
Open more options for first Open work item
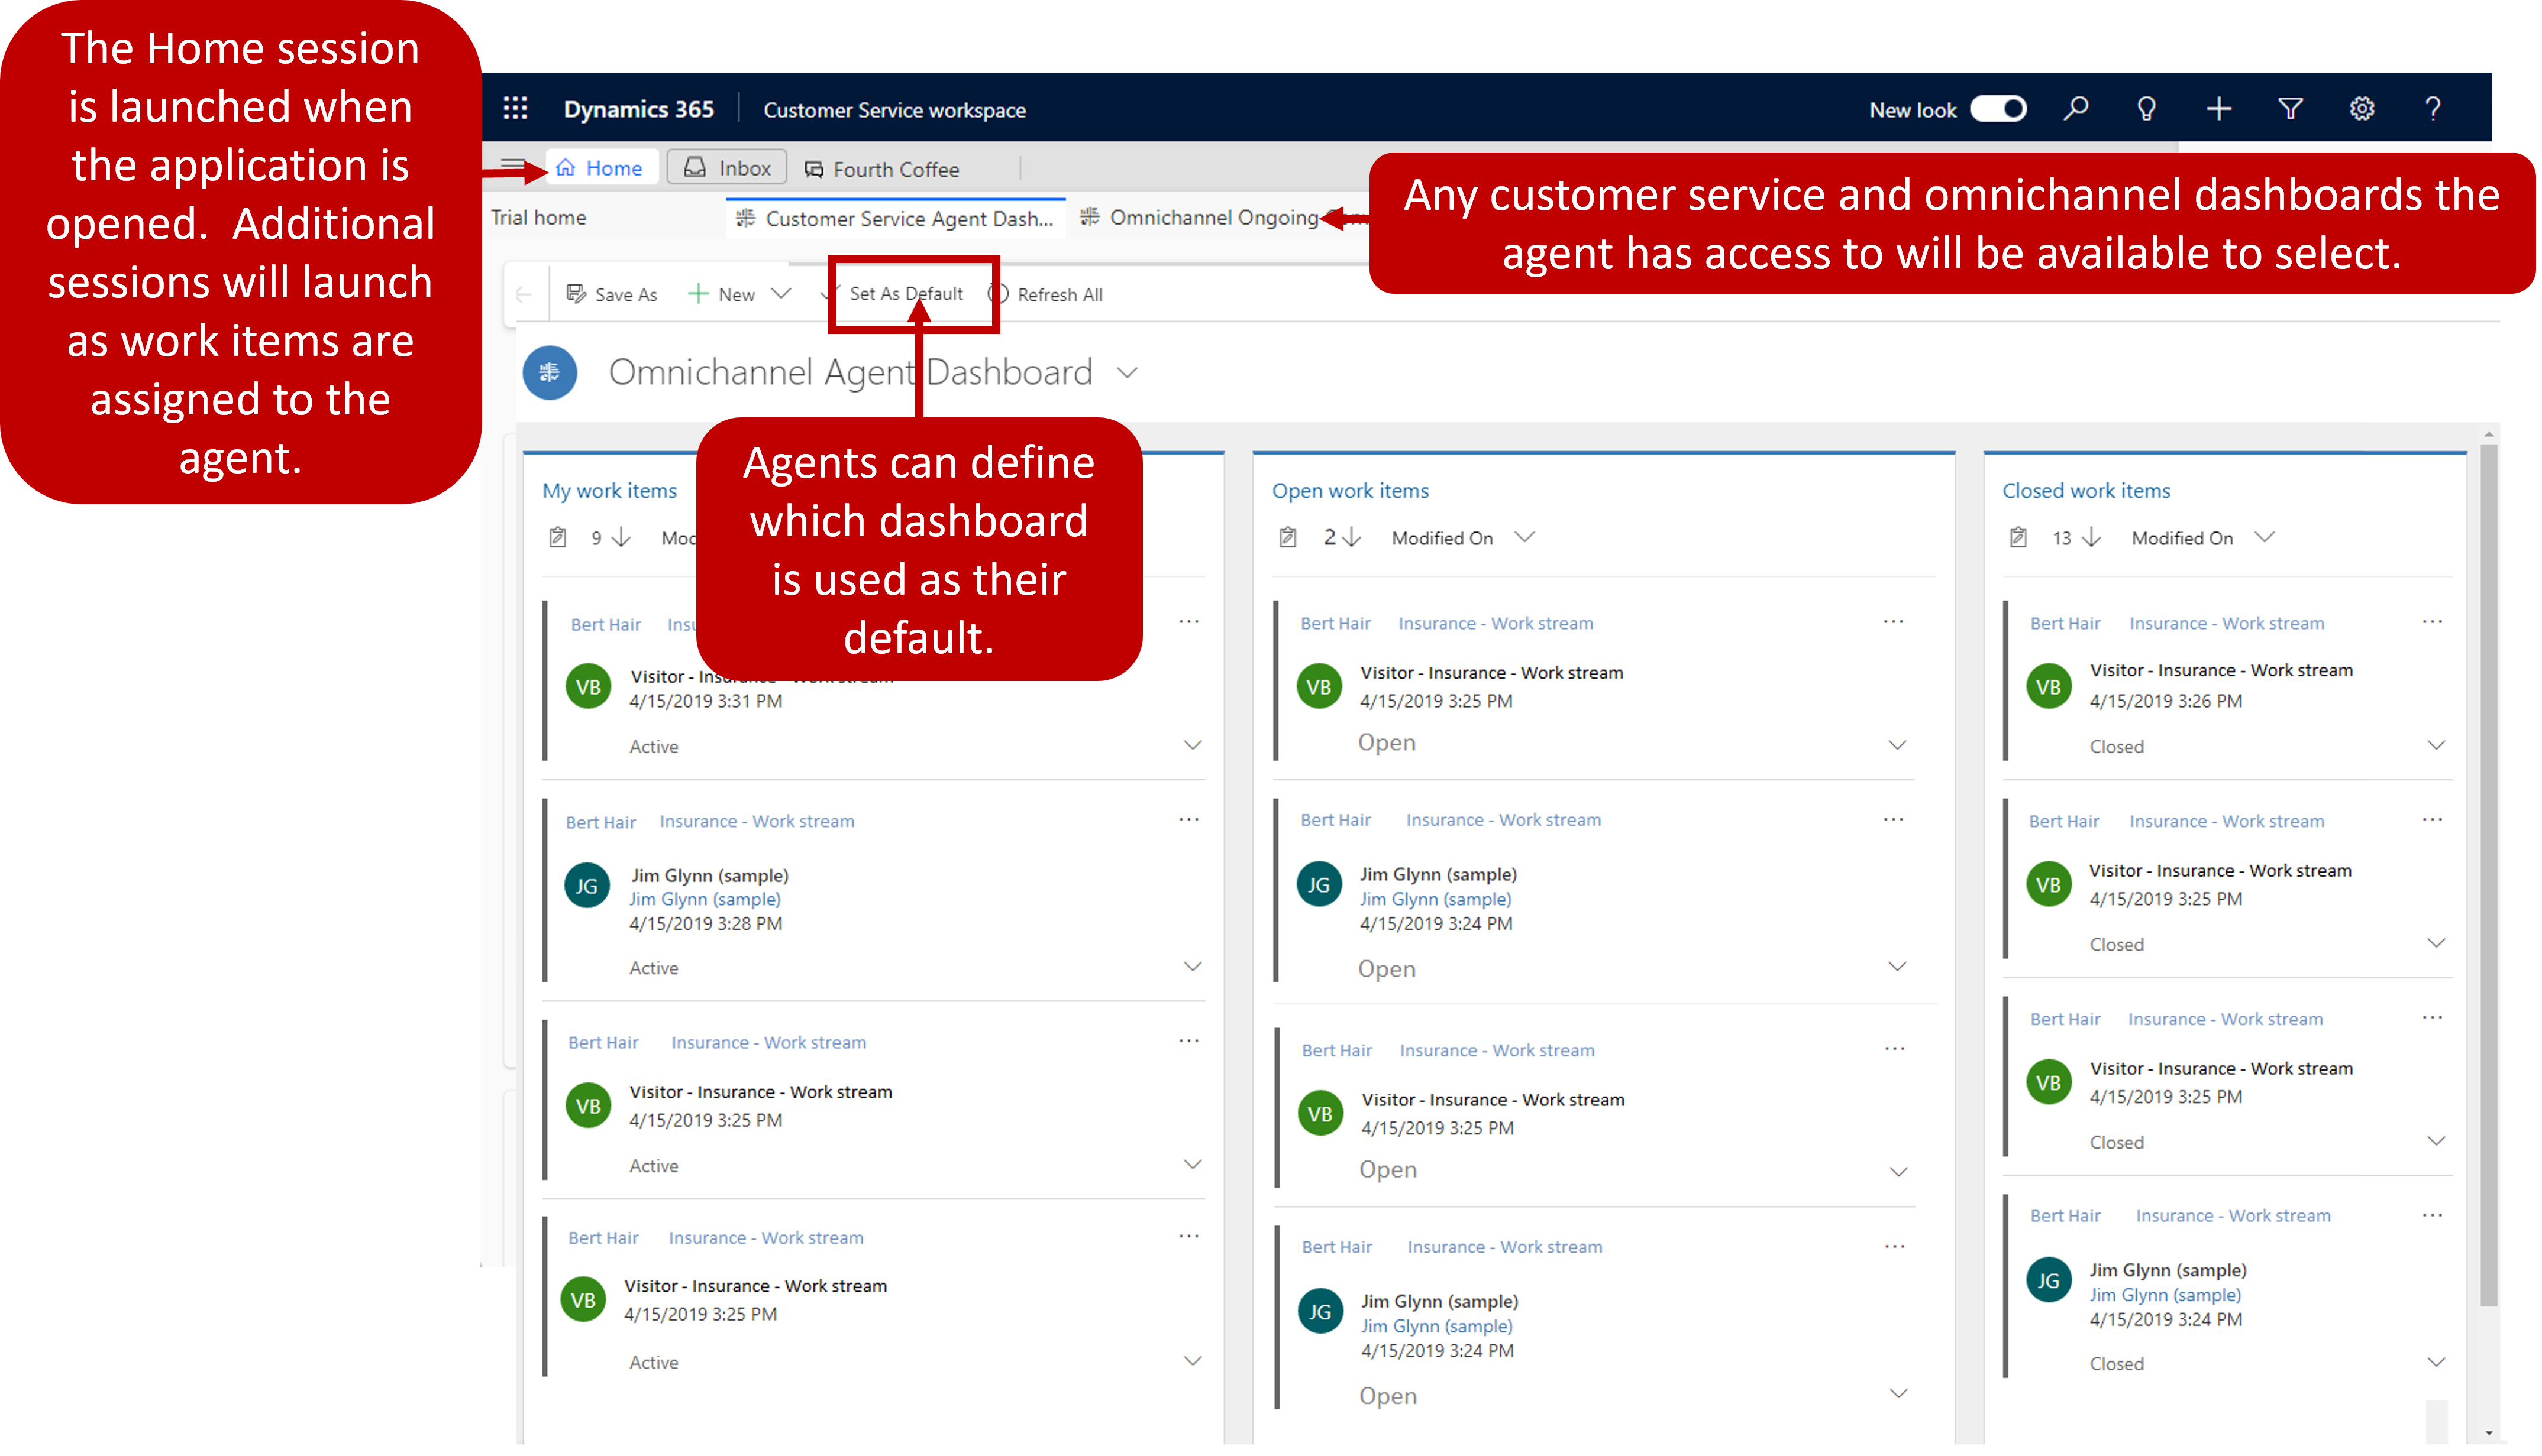tap(1894, 621)
